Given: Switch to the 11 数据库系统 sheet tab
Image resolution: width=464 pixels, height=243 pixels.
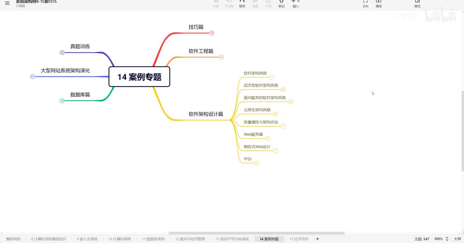Looking at the screenshot, I should coord(153,239).
